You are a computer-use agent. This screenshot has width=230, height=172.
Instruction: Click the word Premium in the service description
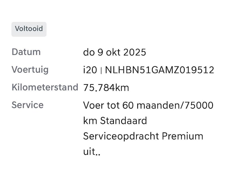(x=183, y=136)
